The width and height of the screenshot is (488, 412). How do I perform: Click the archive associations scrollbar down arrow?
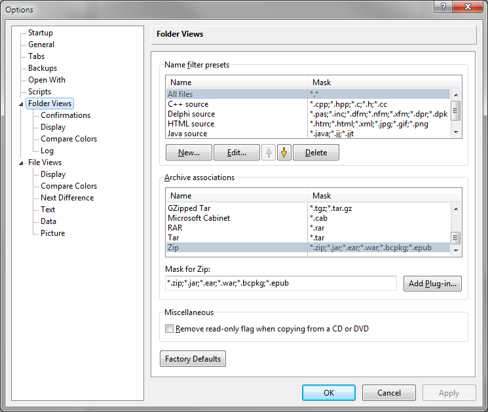coord(456,250)
